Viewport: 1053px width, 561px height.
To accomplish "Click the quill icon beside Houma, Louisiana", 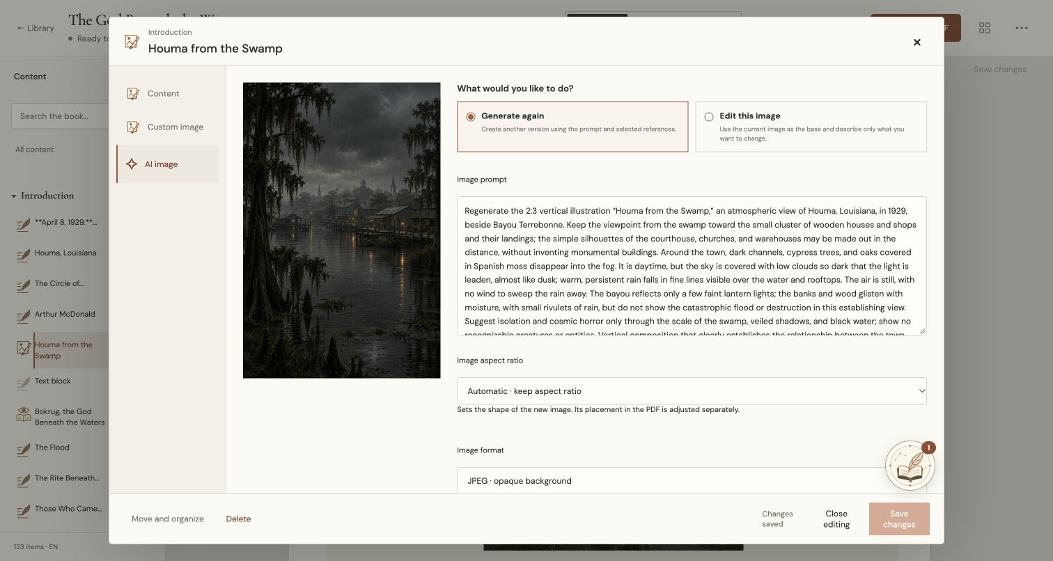I will [23, 254].
